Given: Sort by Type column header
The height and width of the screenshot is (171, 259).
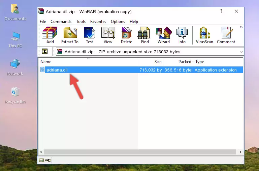Looking at the screenshot, I should [218, 62].
